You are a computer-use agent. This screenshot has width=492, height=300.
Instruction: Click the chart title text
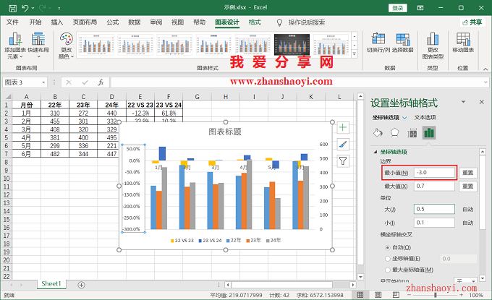click(x=225, y=132)
